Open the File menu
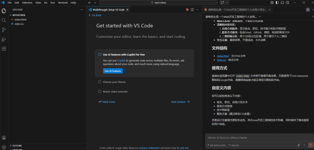314x150 pixels. coord(10,3)
